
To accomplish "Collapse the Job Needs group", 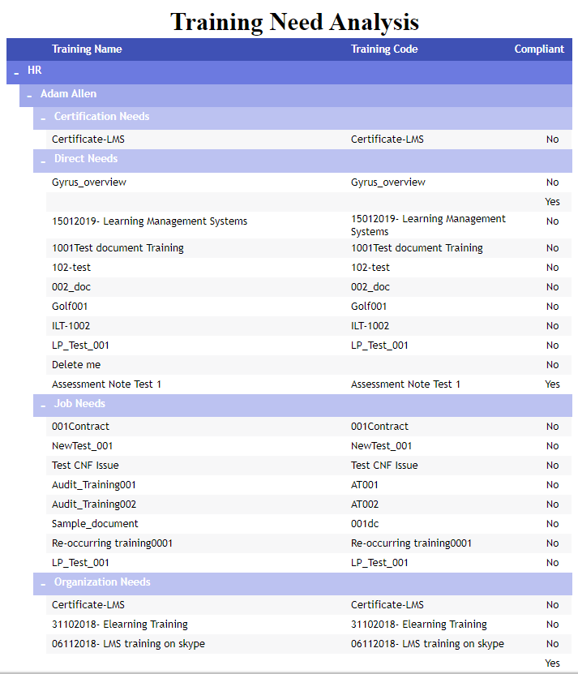I will point(43,406).
